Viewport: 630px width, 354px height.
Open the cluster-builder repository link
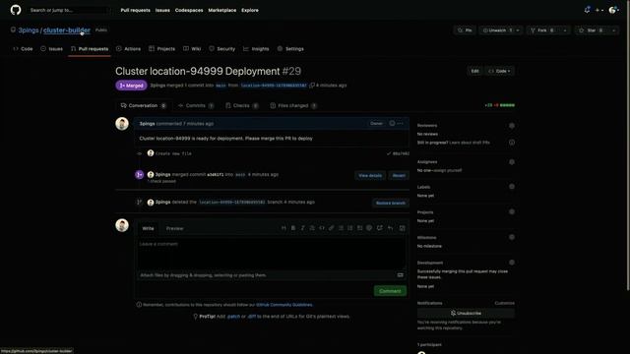tap(67, 30)
